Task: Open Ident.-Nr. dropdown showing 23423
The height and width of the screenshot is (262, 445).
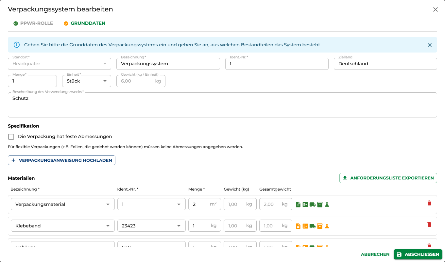Action: click(x=151, y=226)
